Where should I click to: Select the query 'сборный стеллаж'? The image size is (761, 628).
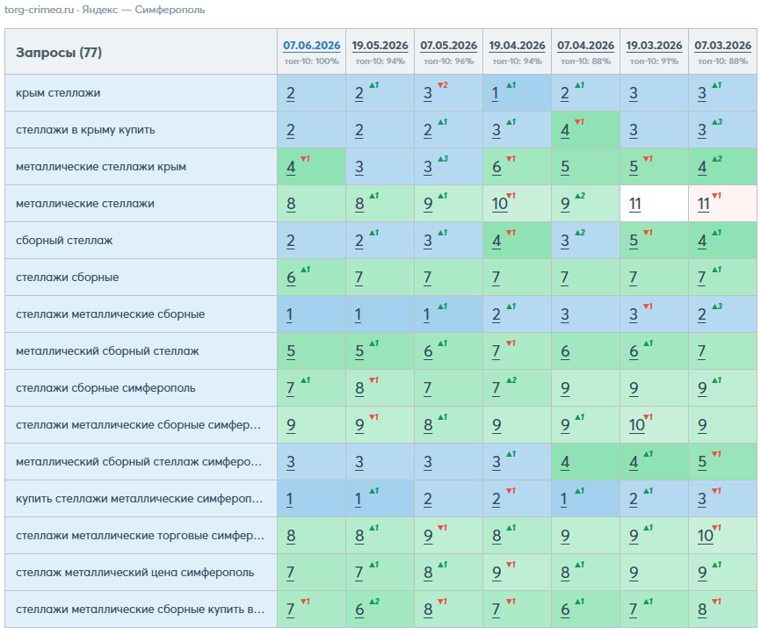[64, 240]
